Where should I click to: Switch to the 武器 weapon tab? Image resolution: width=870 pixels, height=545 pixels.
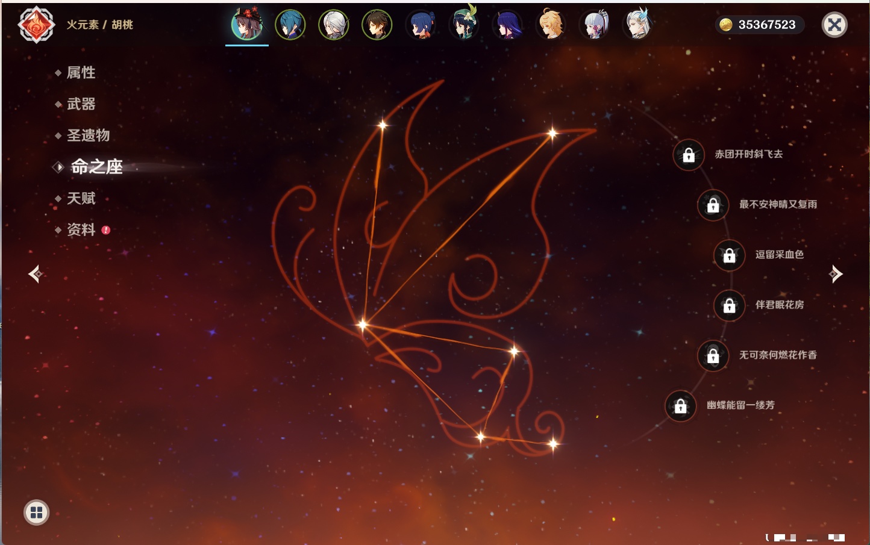point(81,104)
